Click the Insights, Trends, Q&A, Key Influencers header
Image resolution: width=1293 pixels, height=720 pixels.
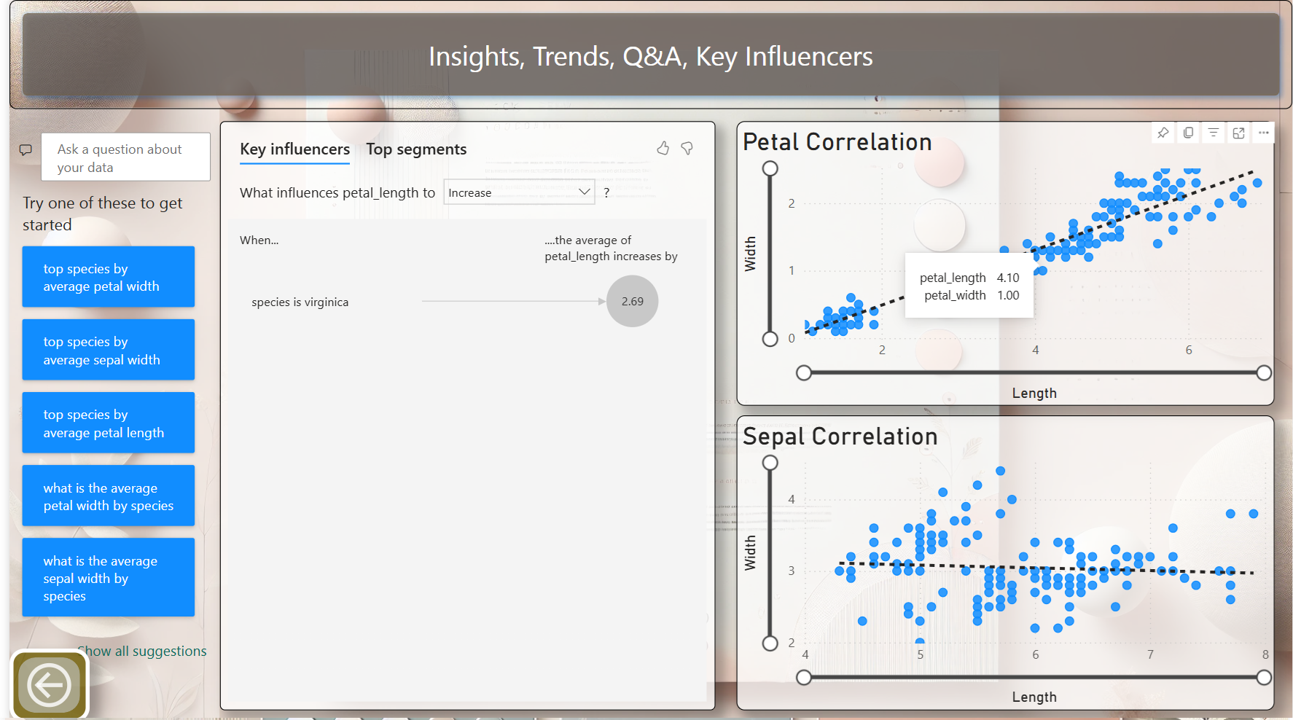pos(650,56)
